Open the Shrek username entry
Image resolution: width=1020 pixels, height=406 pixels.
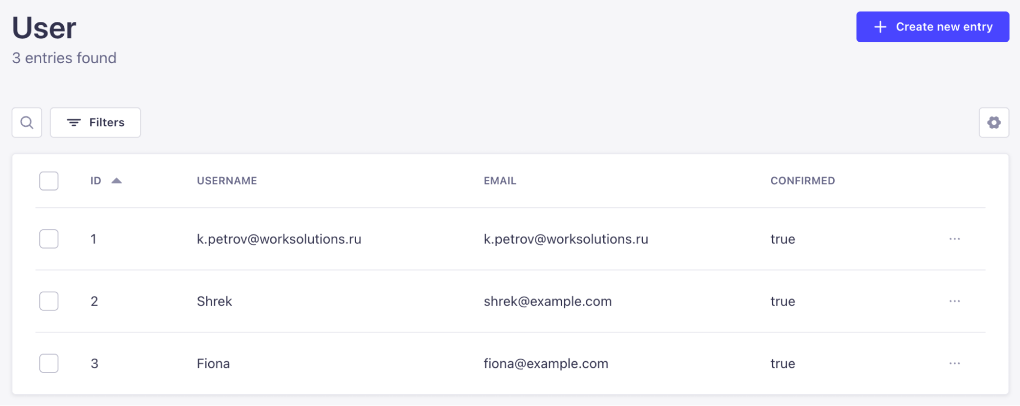(x=214, y=301)
